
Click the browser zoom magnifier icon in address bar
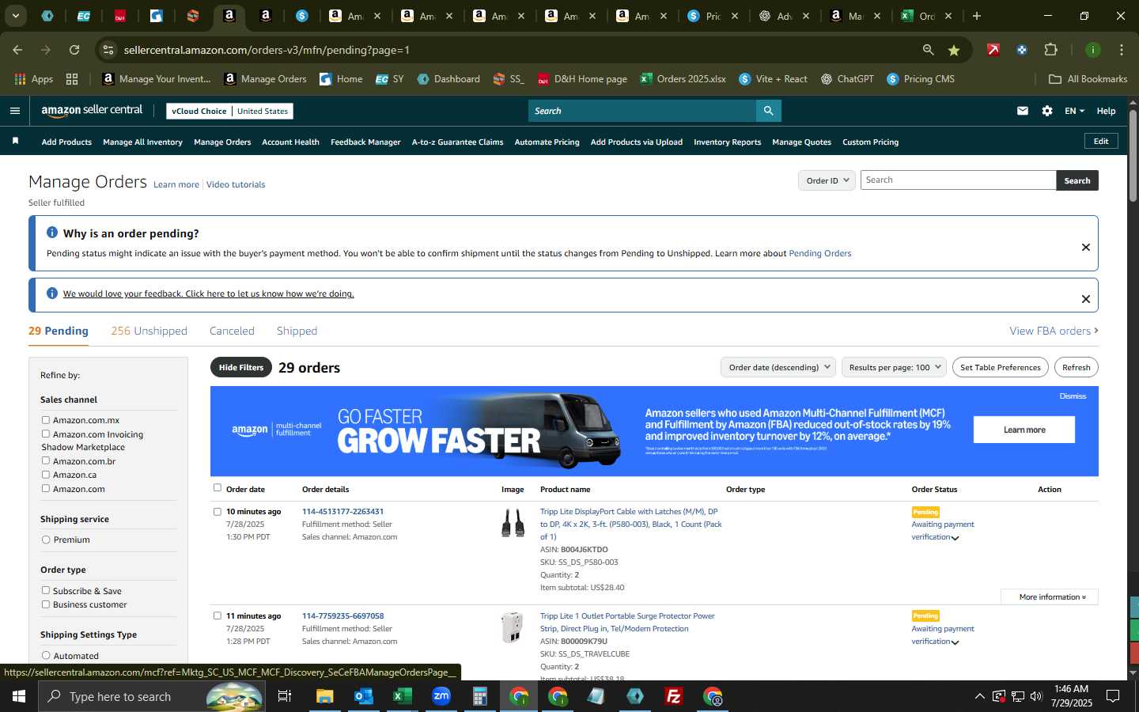coord(928,50)
